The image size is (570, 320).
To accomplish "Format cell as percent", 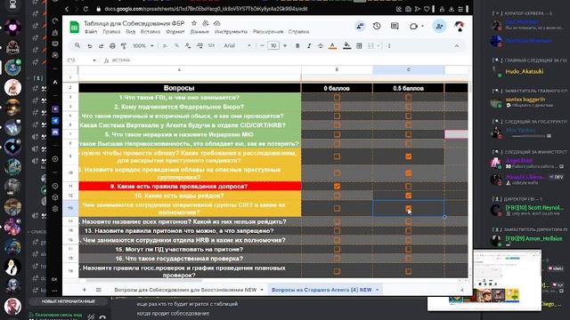I will (176, 45).
